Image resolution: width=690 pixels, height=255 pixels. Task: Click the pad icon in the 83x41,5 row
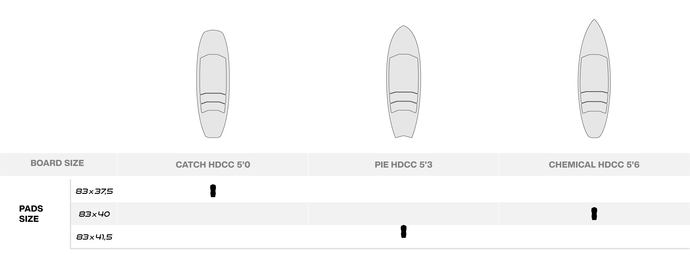coord(404,232)
